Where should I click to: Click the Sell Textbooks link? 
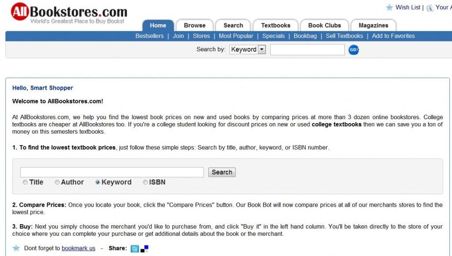pyautogui.click(x=344, y=36)
